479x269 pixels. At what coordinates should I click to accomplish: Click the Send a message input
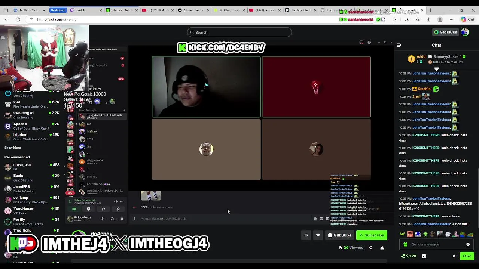[x=436, y=244]
